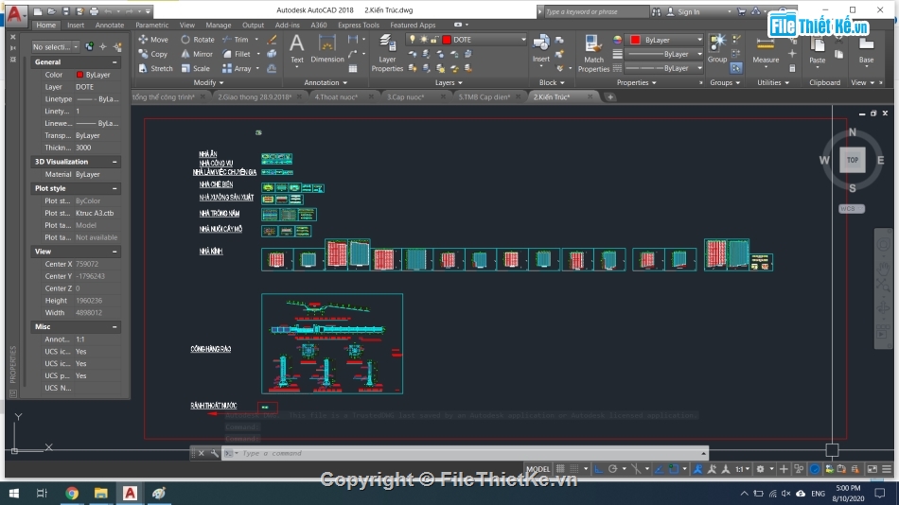Open the No selection dropdown in Properties
899x505 pixels.
[x=56, y=46]
